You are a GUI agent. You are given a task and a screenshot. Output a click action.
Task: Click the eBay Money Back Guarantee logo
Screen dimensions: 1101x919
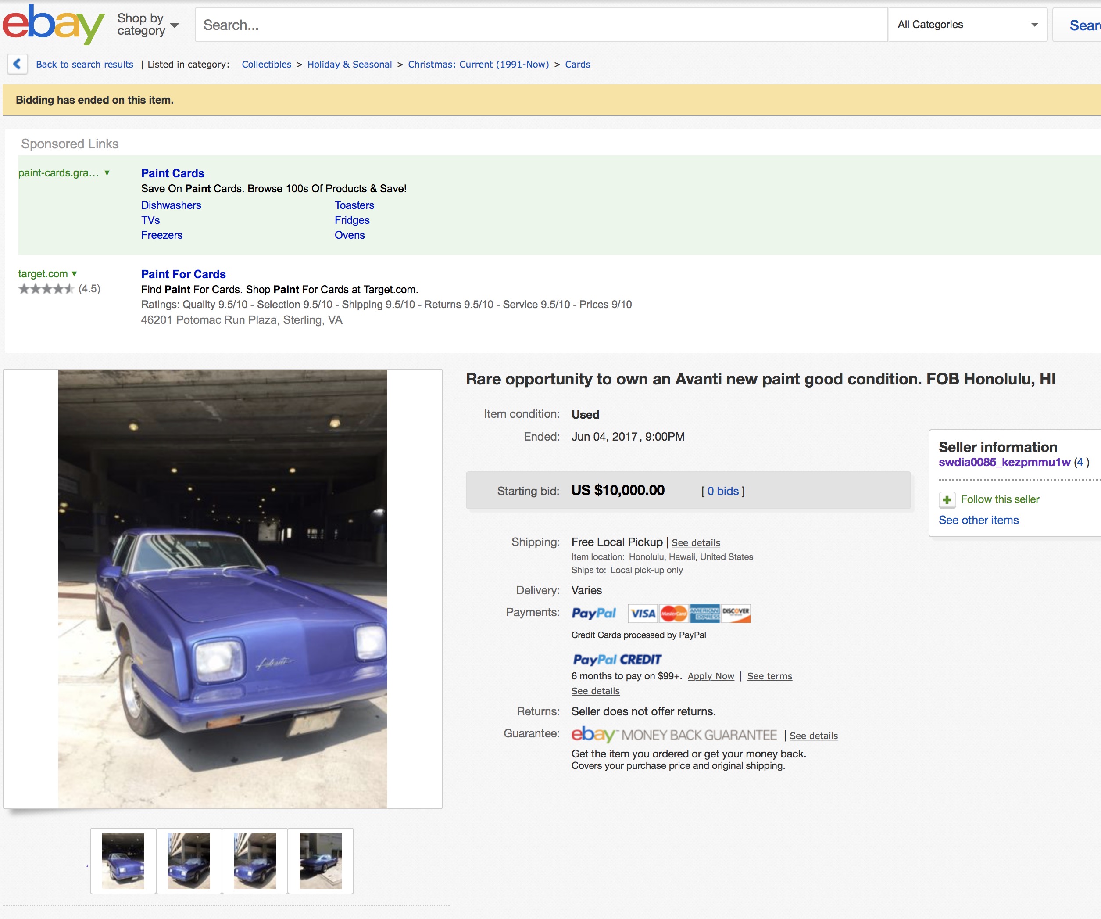[674, 735]
